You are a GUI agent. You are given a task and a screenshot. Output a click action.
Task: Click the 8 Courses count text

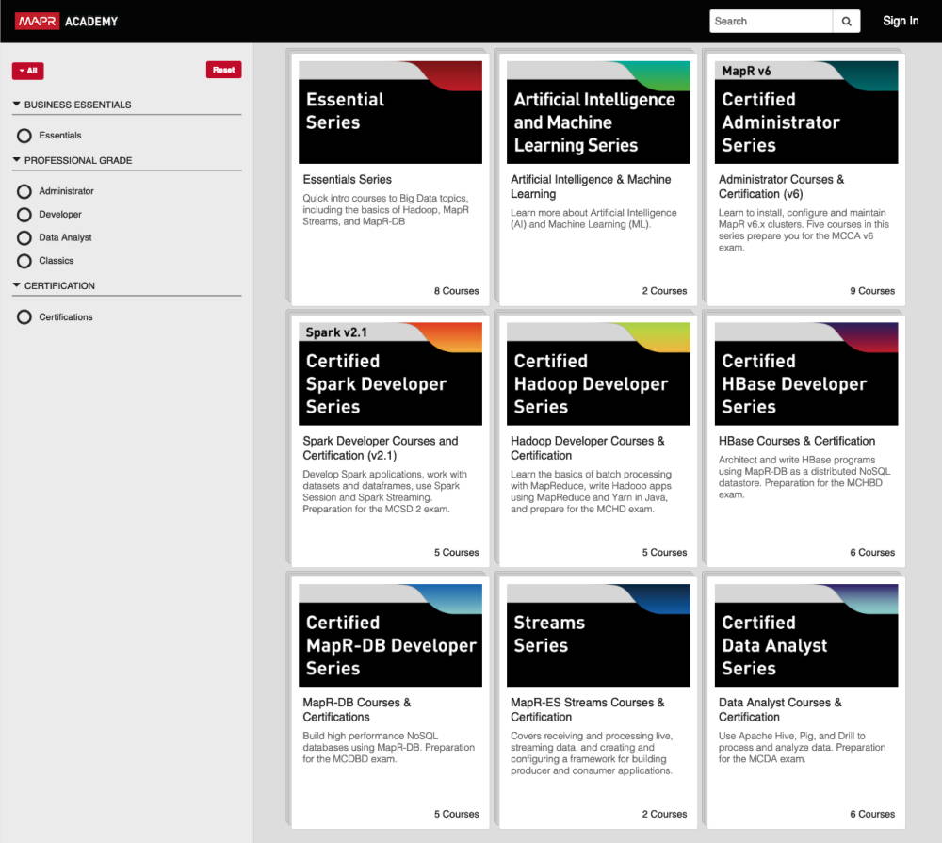(x=457, y=291)
